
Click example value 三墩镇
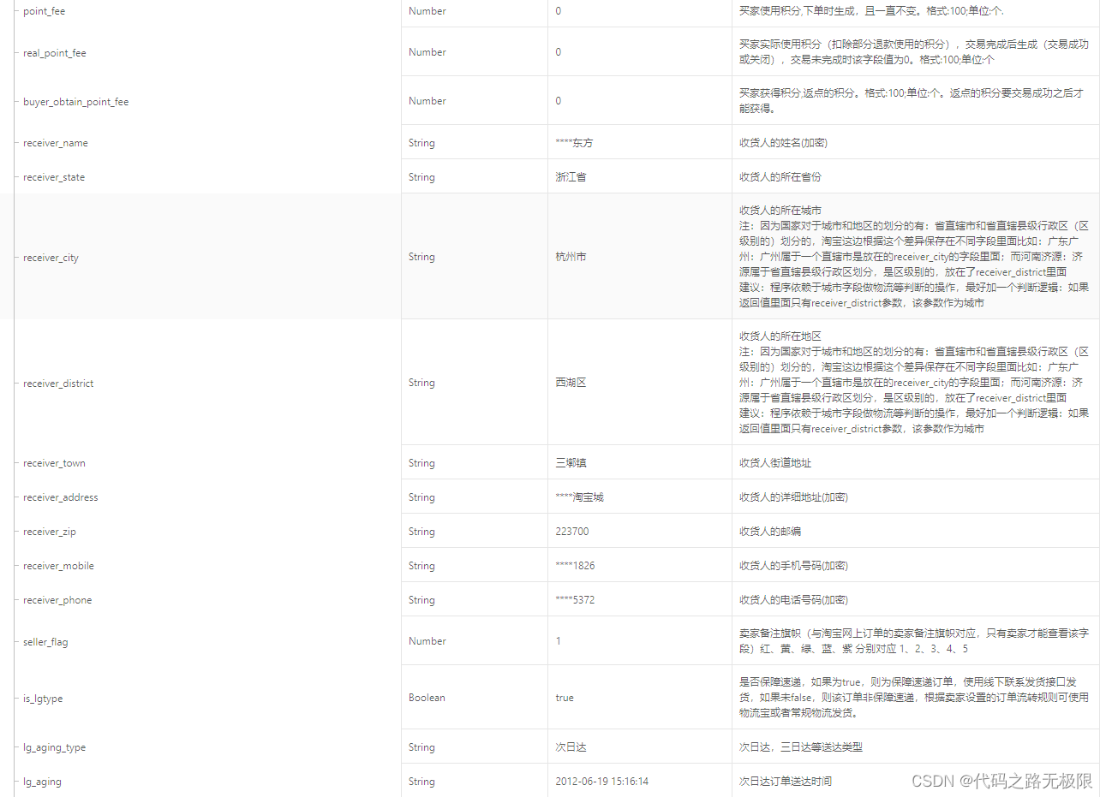click(x=571, y=463)
